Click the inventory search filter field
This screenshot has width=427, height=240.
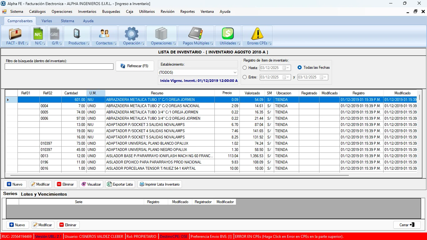(59, 67)
